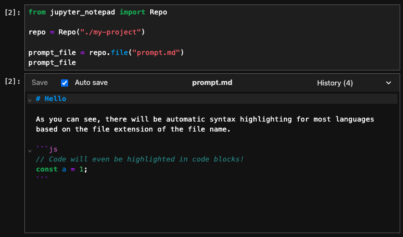The height and width of the screenshot is (237, 403).
Task: Click the Auto save label
Action: 91,83
